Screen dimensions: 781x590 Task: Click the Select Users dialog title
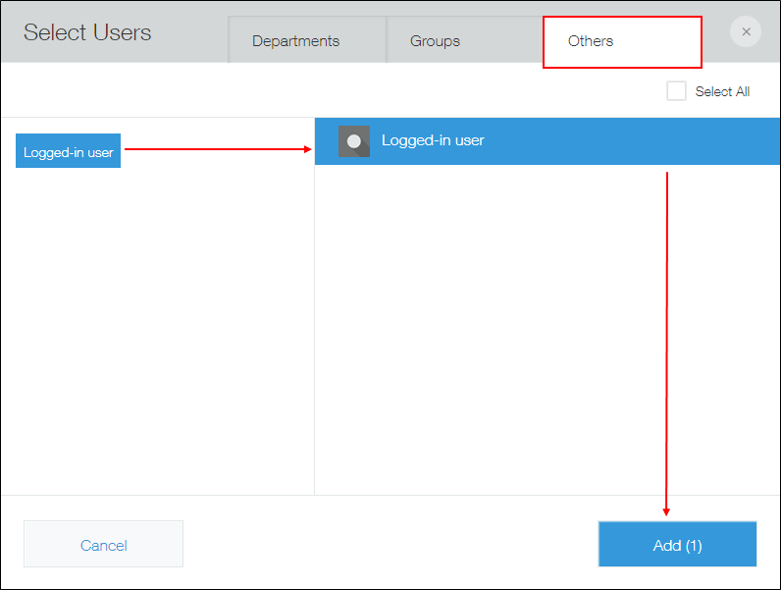point(87,32)
